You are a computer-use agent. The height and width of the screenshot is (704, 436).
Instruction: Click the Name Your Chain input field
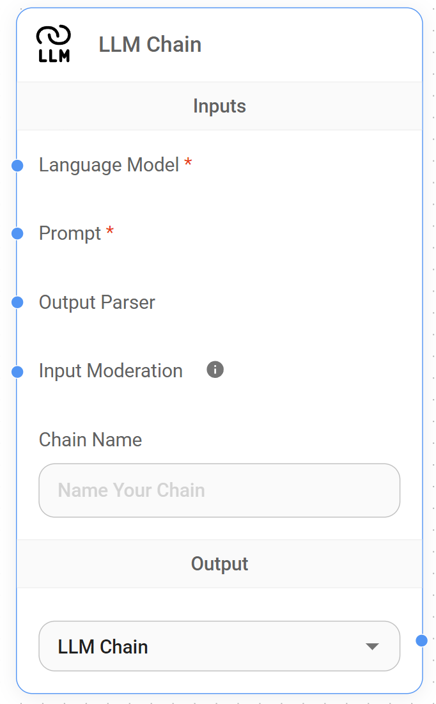(219, 490)
